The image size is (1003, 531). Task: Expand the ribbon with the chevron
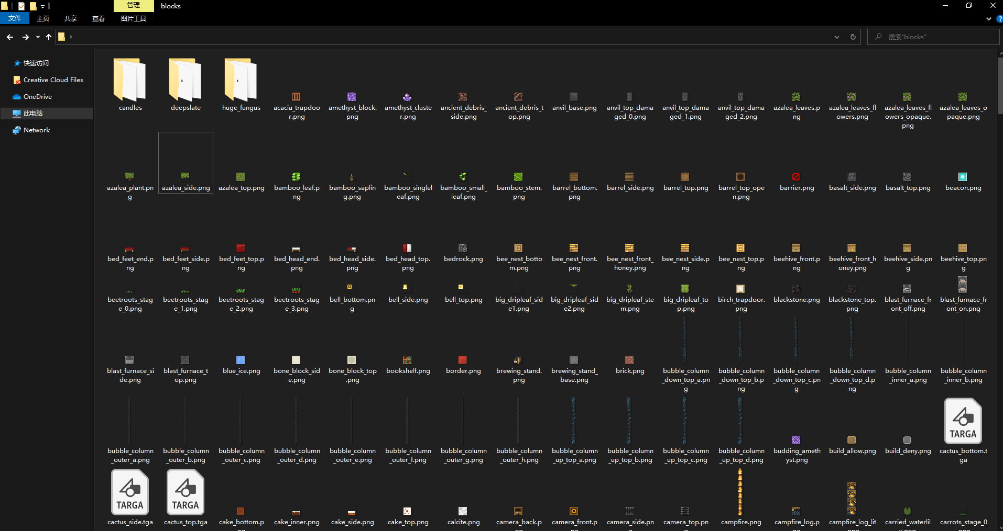point(989,19)
